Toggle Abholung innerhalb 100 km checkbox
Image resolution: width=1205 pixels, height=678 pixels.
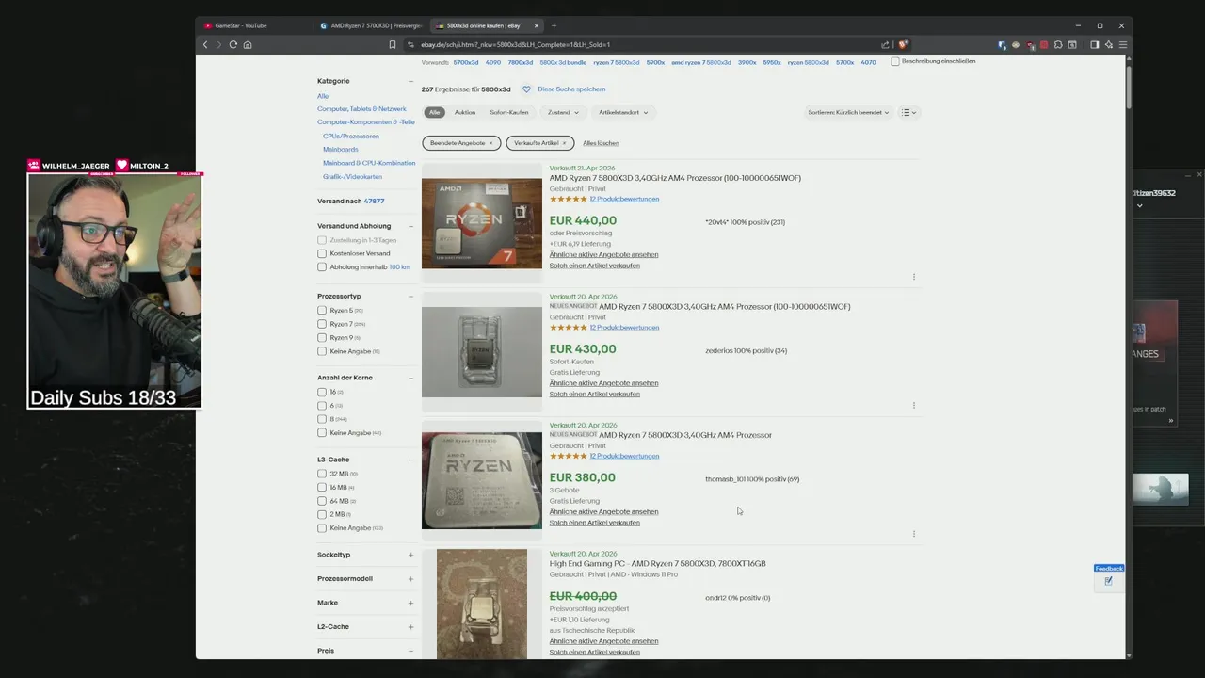tap(322, 266)
